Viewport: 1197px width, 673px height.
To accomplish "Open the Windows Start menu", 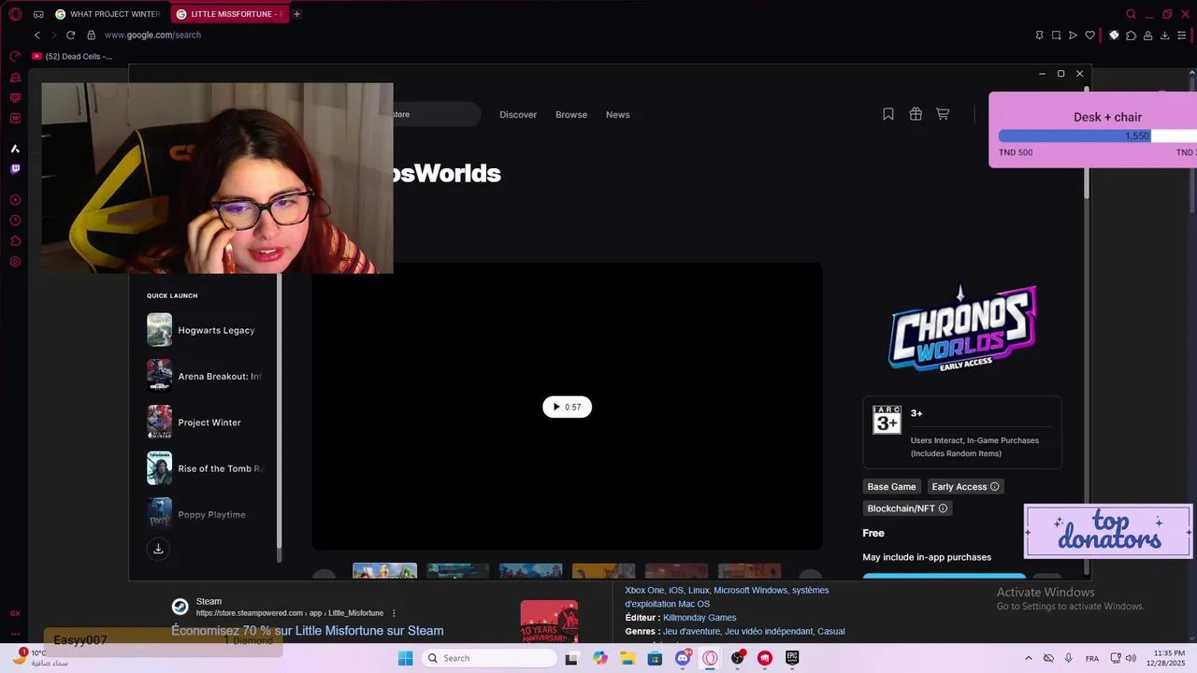I will coord(405,658).
